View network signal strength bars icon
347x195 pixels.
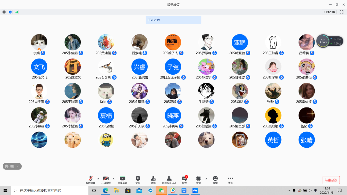(x=16, y=12)
